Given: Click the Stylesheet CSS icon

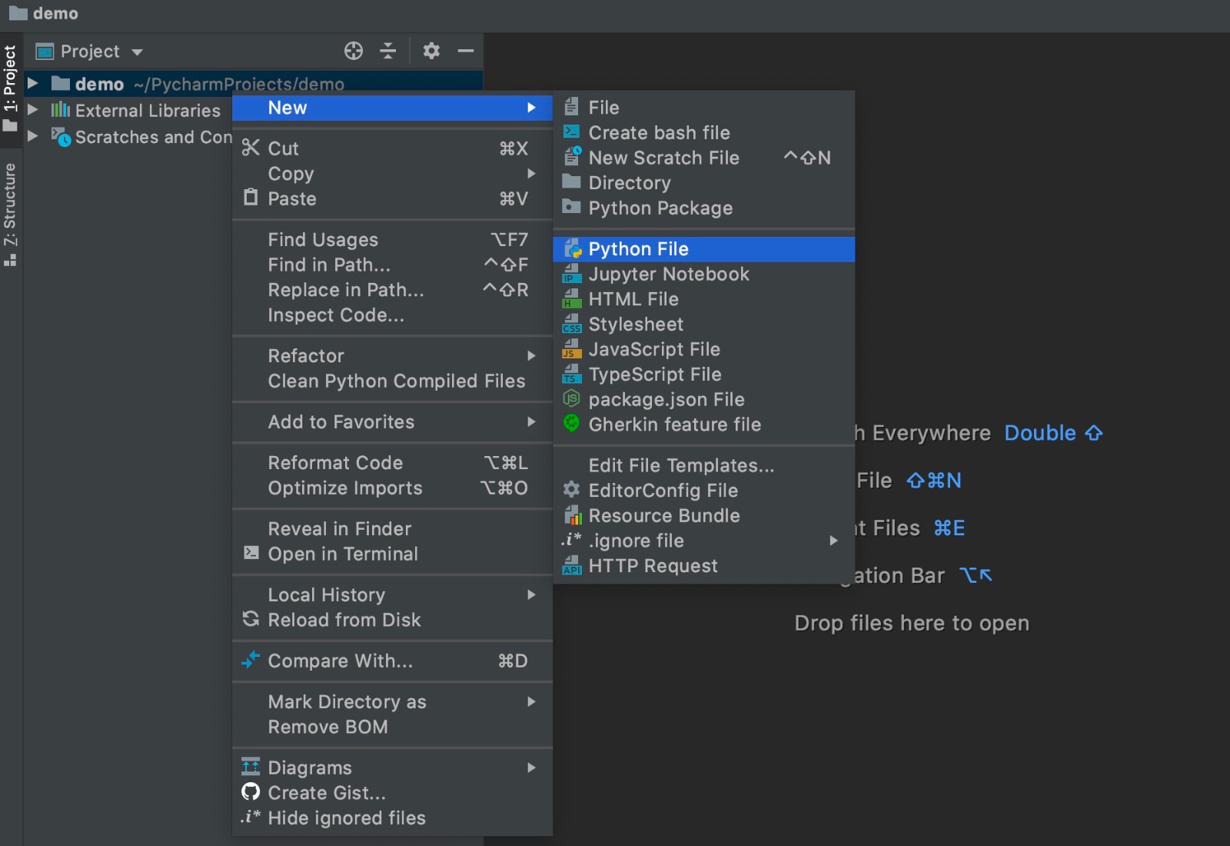Looking at the screenshot, I should click(572, 324).
